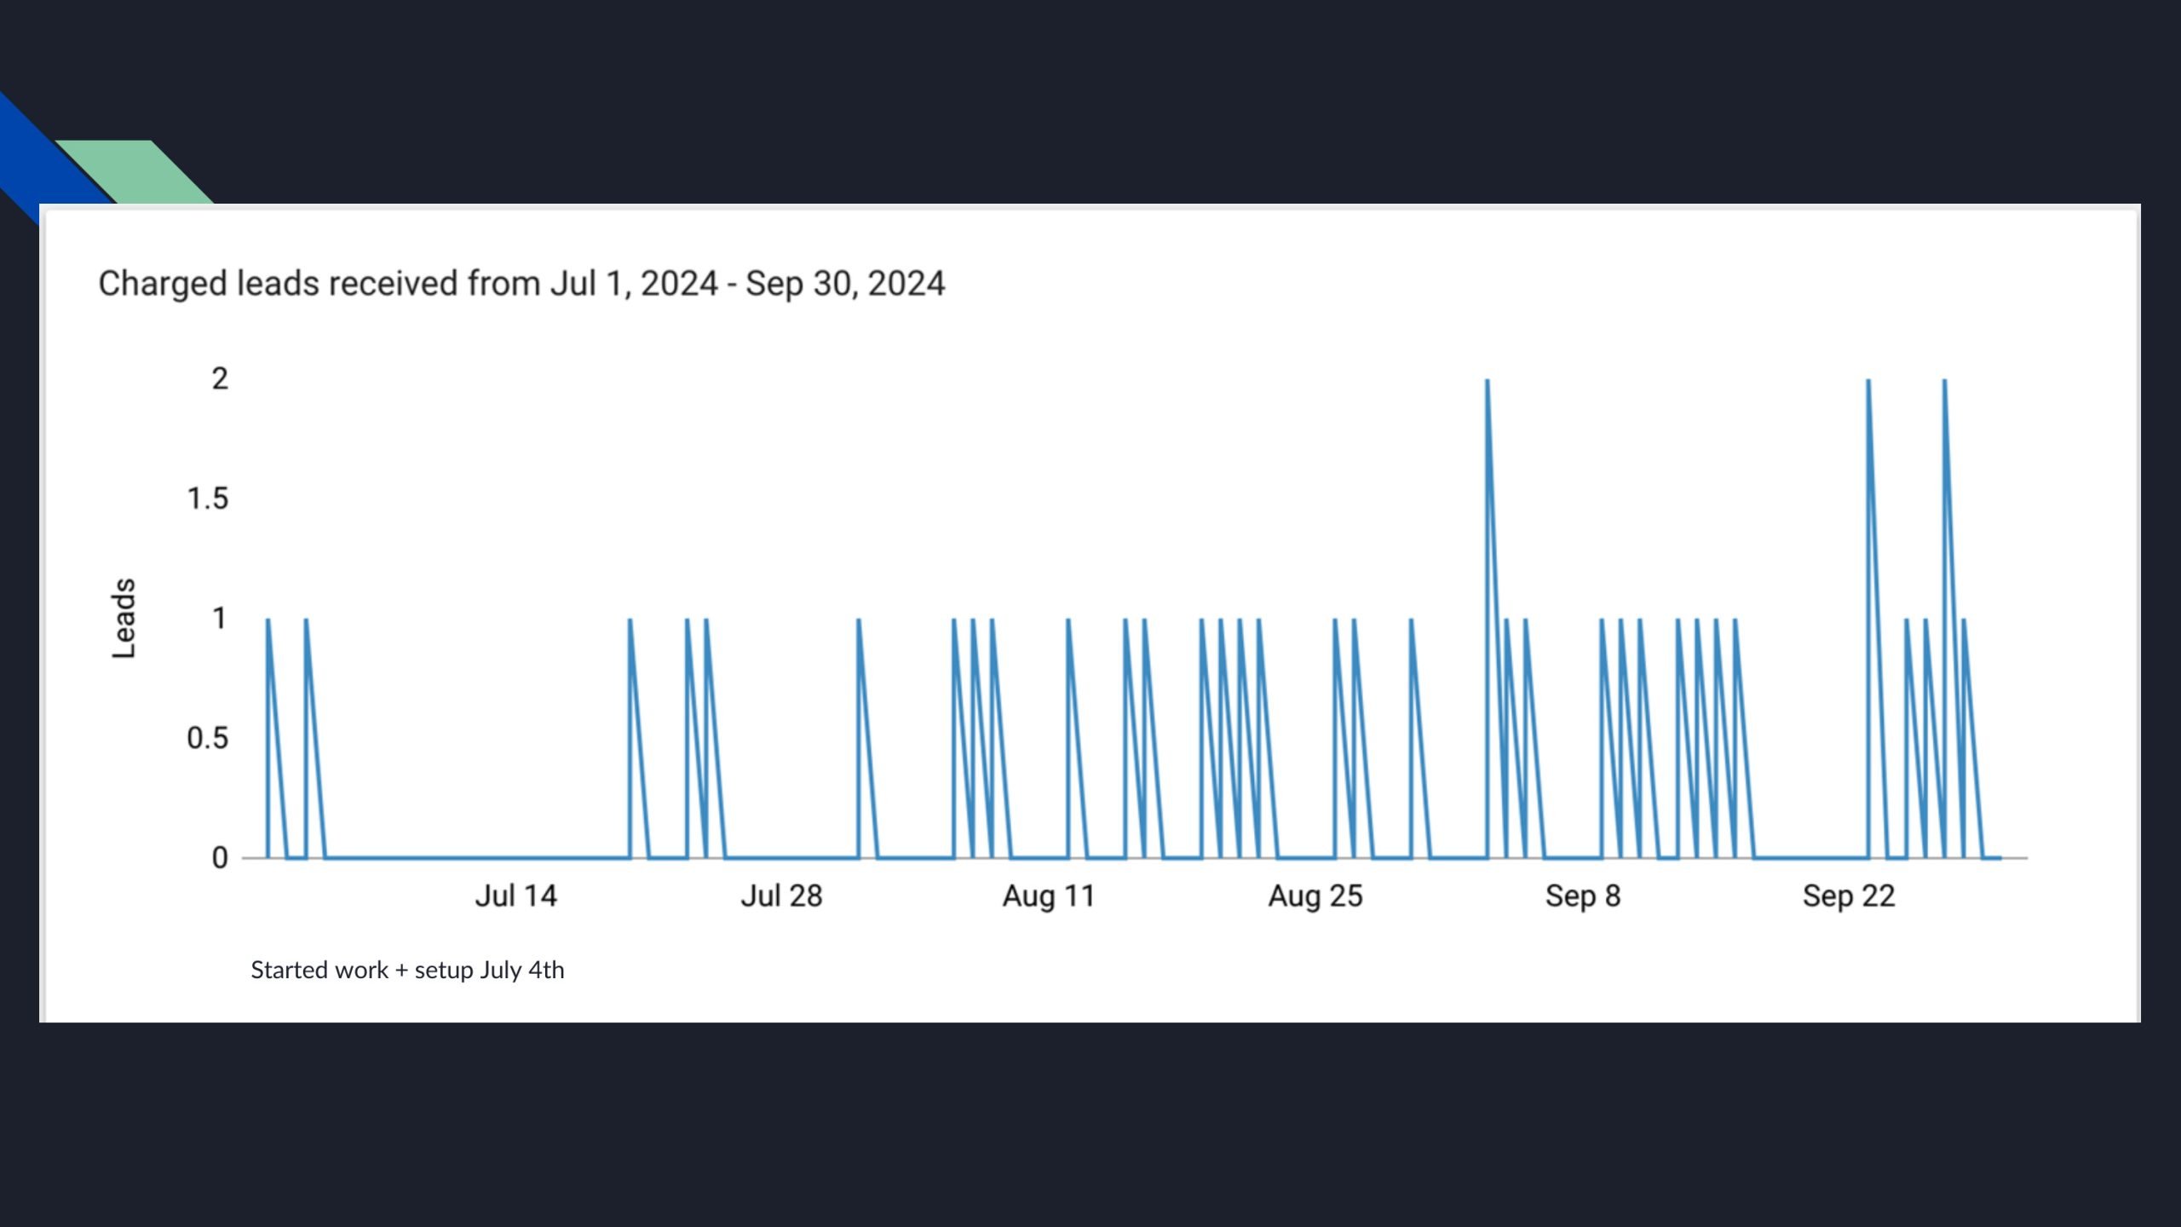
Task: Click the y-axis value 2
Action: [220, 378]
